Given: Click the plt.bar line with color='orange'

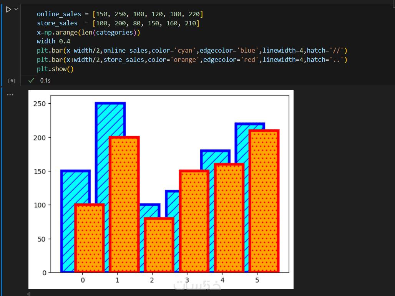Looking at the screenshot, I should [192, 60].
